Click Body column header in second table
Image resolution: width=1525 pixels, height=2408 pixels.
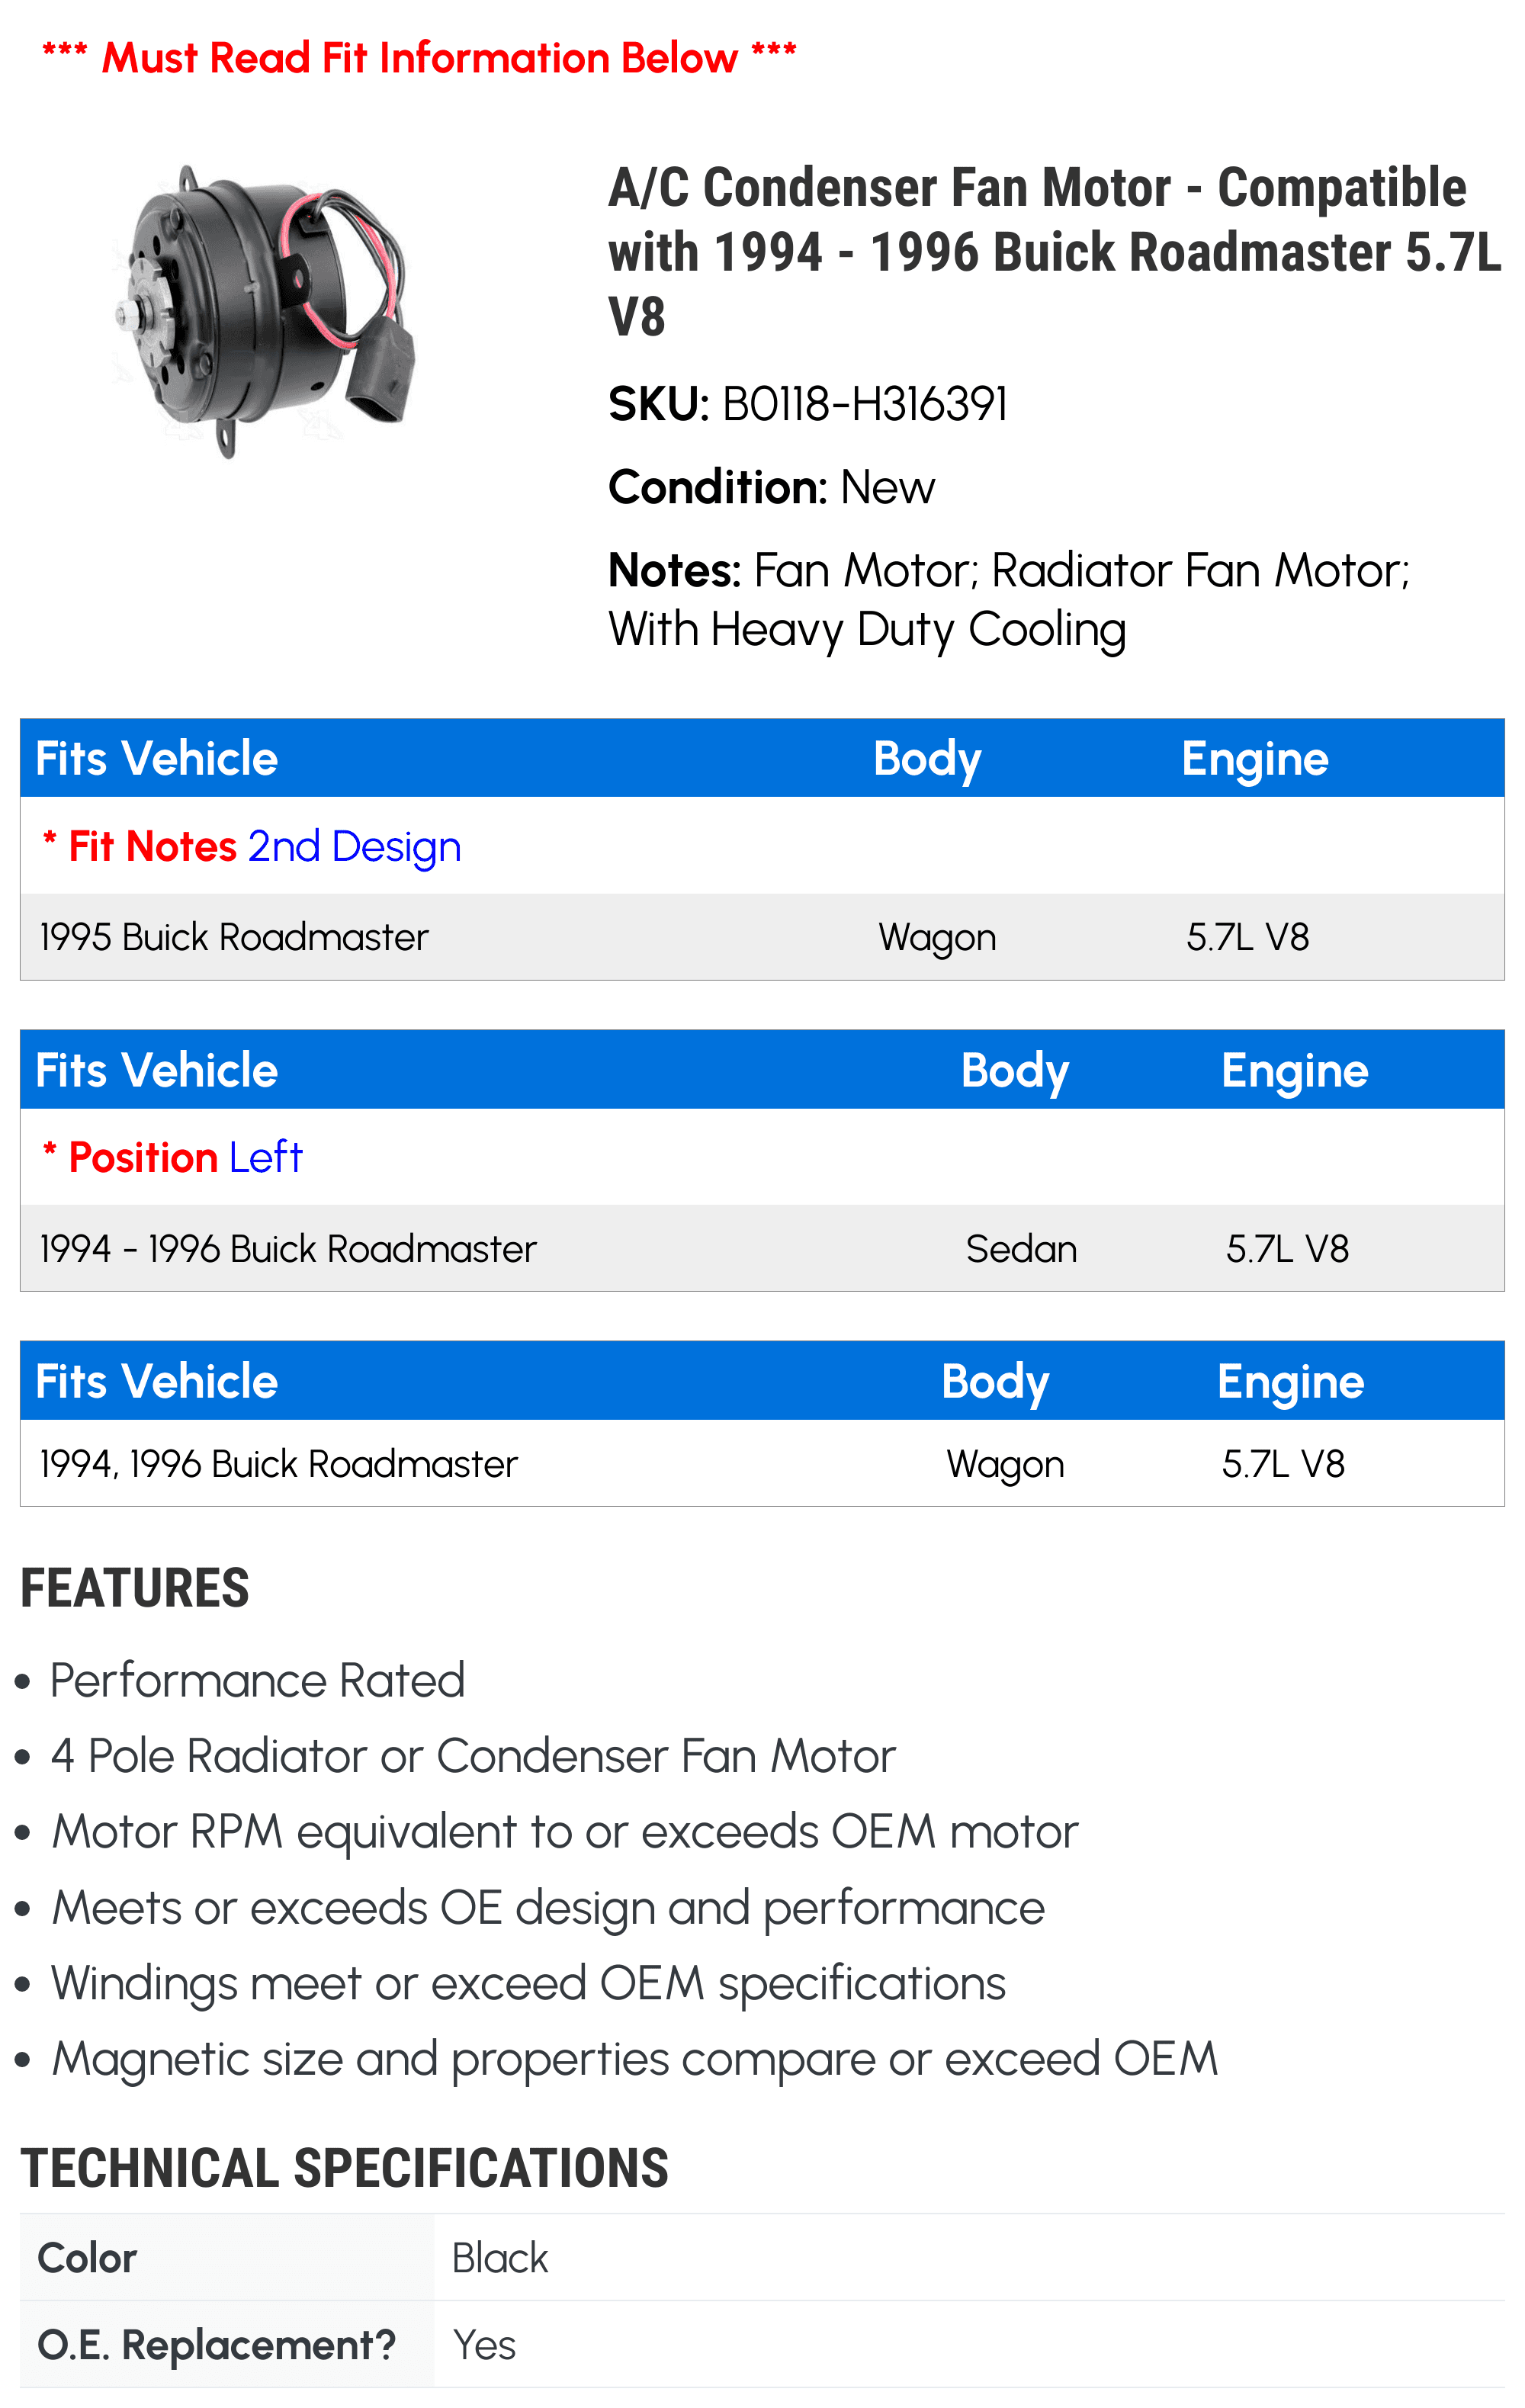(x=1015, y=1070)
